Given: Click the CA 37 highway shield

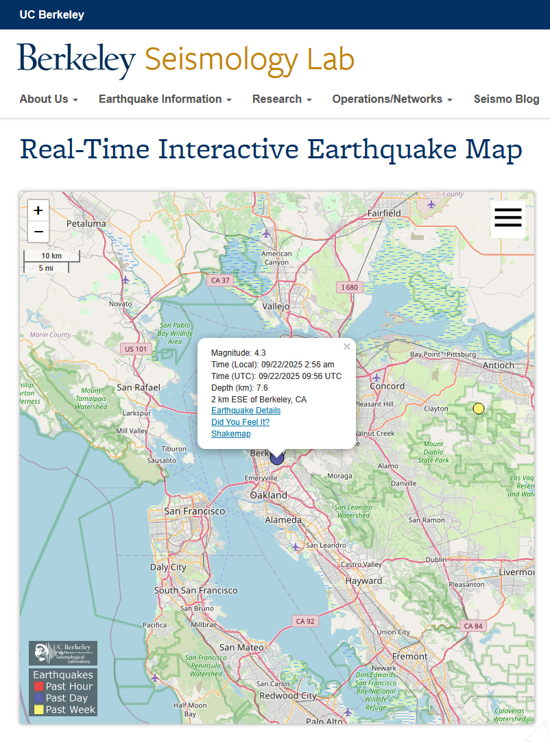Looking at the screenshot, I should [220, 280].
